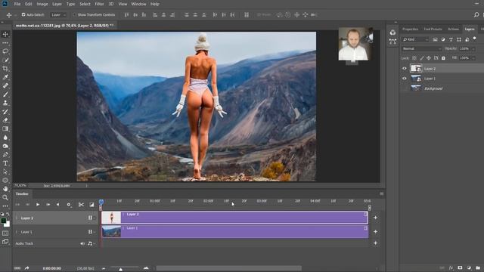Filter layers by type layer icon

point(451,39)
